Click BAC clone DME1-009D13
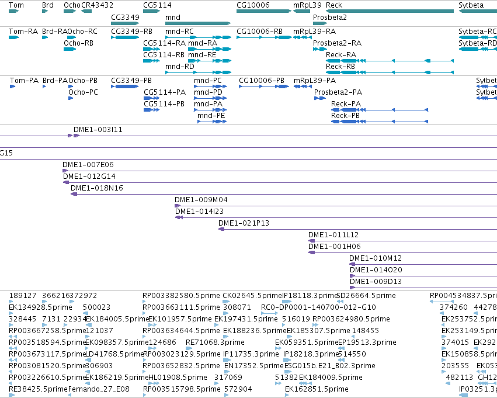497x398 pixels. coord(376,282)
